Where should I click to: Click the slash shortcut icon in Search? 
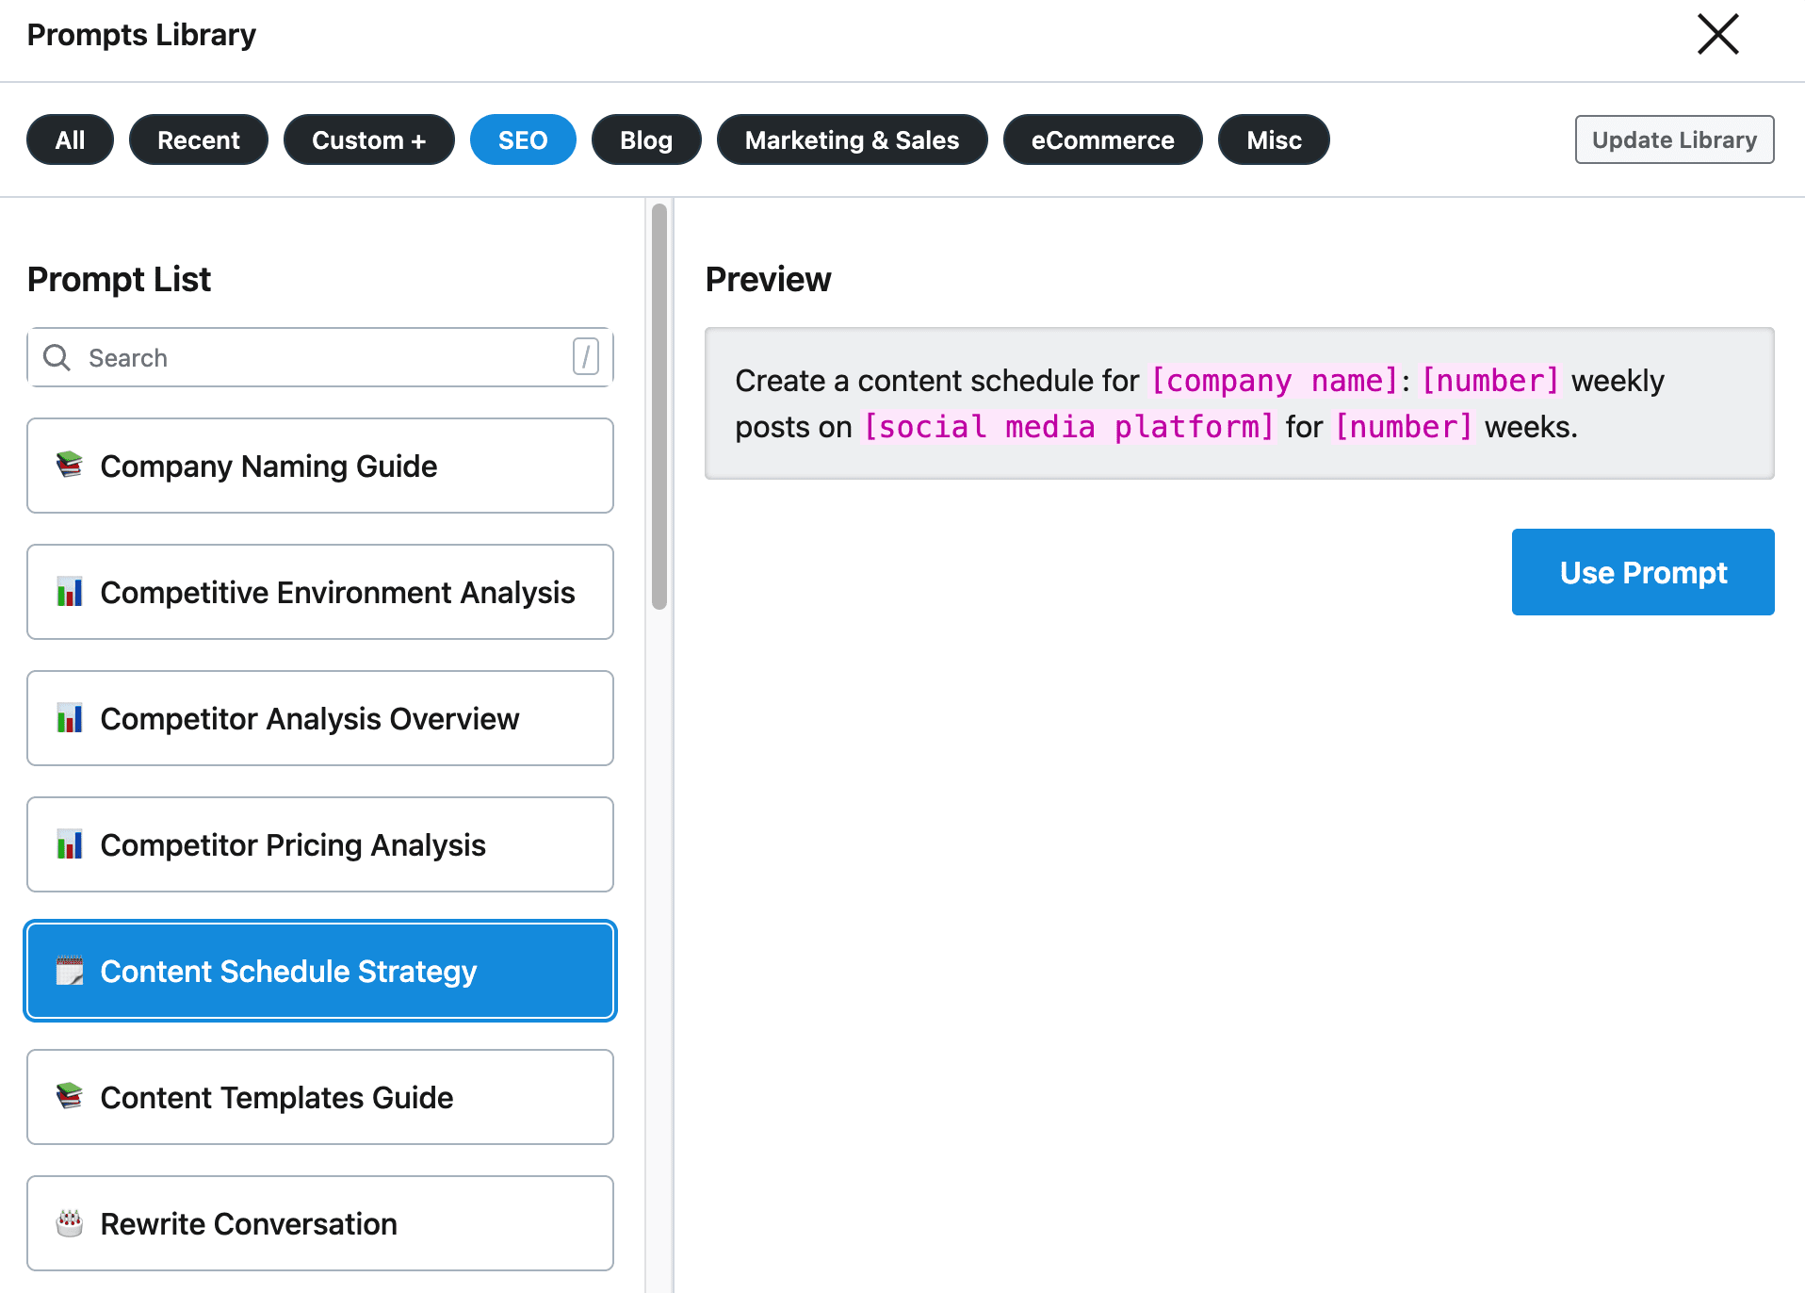[x=585, y=357]
